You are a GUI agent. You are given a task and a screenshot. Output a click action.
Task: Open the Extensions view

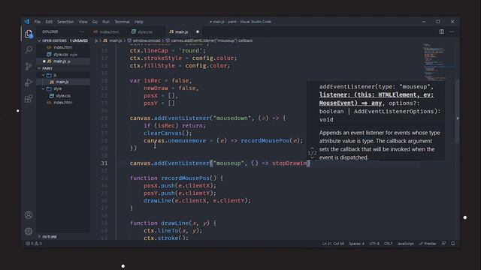29,98
